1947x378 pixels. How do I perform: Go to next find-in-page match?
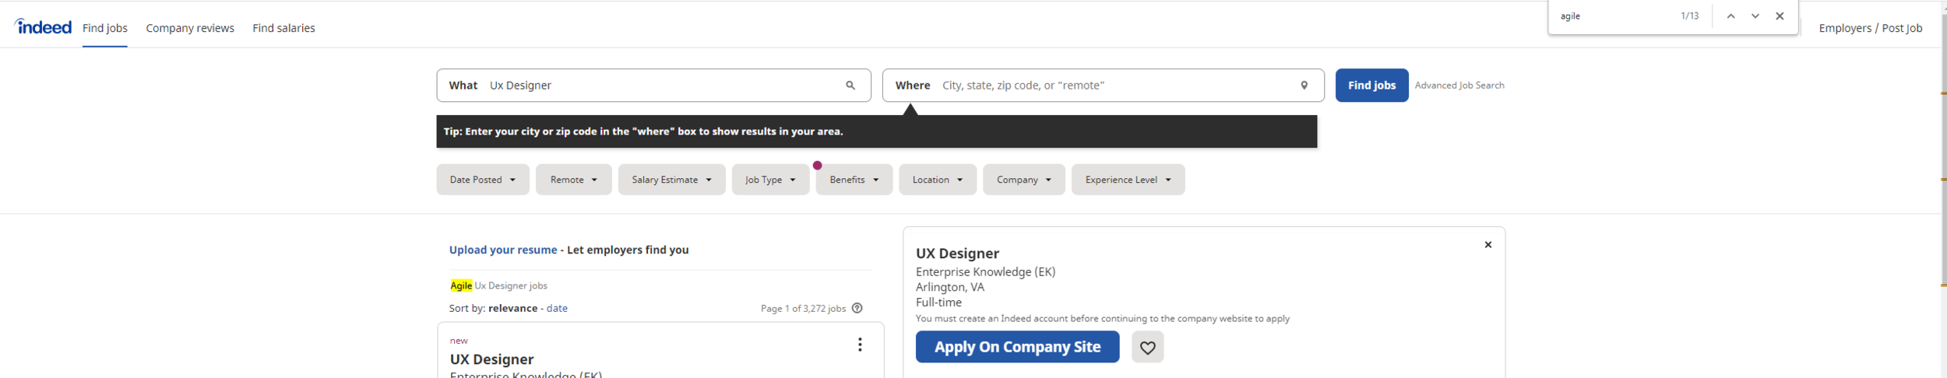click(x=1755, y=16)
